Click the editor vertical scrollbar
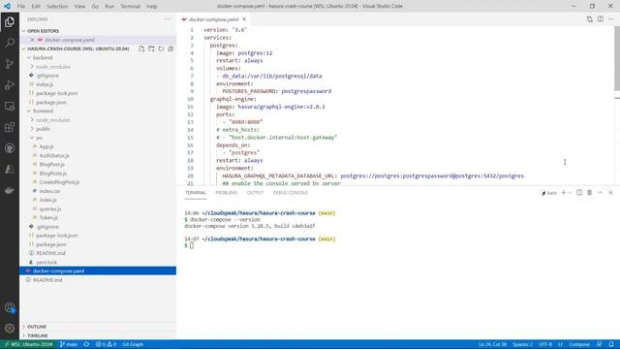The height and width of the screenshot is (349, 620). coord(617,58)
